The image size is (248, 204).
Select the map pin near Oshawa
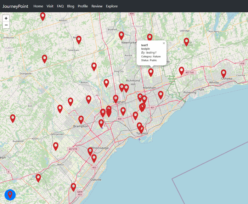click(x=224, y=74)
